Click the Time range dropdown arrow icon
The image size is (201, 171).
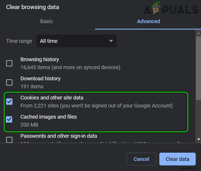[x=111, y=41]
